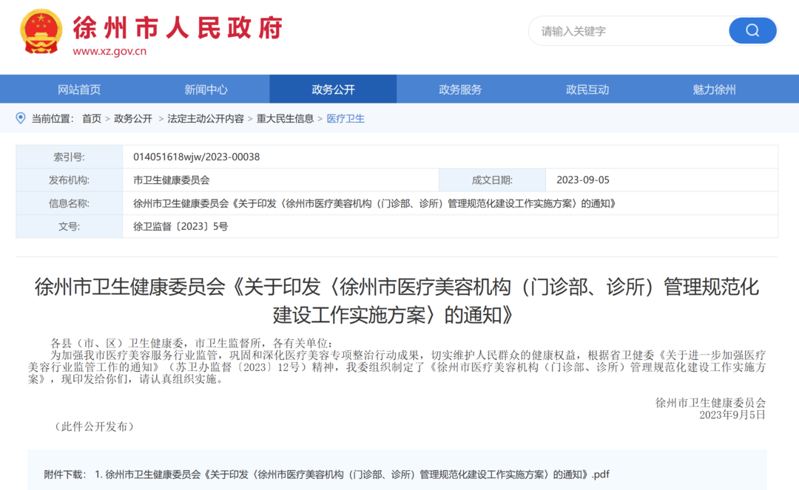799x490 pixels.
Task: Focus the keyword search input field
Action: coord(630,31)
